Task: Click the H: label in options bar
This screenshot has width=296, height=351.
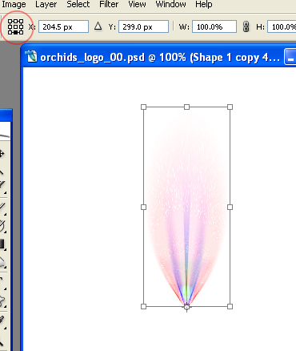Action: click(260, 26)
